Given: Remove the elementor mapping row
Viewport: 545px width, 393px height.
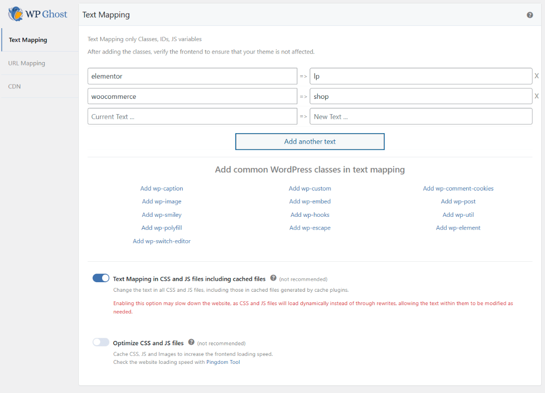Looking at the screenshot, I should point(536,76).
